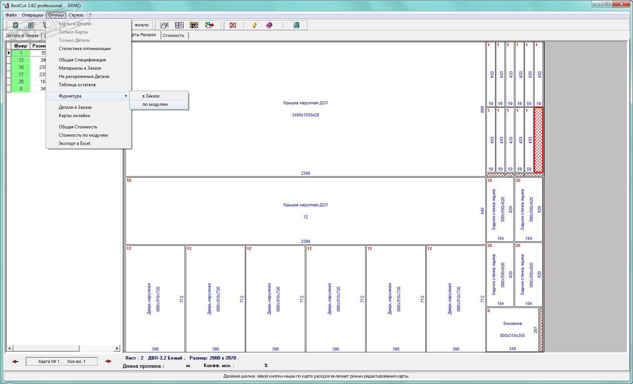Select 'по модулям' in the Фурнитура submenu
Screen dimensions: 633x384
(x=159, y=104)
